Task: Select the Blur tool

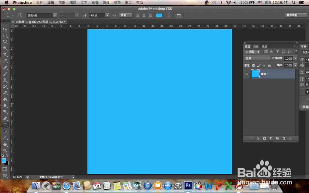Action: pos(5,105)
